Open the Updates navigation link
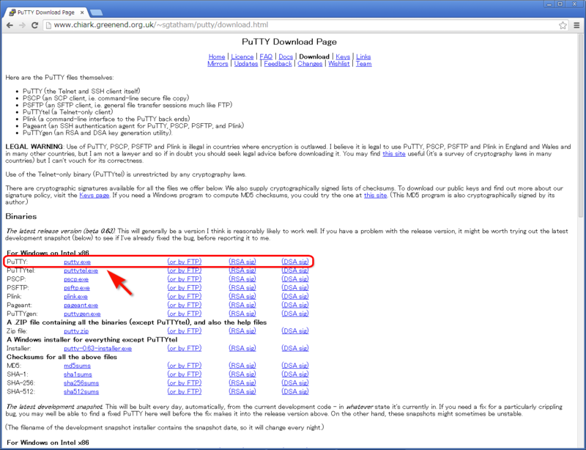Viewport: 586px width, 450px height. [246, 64]
